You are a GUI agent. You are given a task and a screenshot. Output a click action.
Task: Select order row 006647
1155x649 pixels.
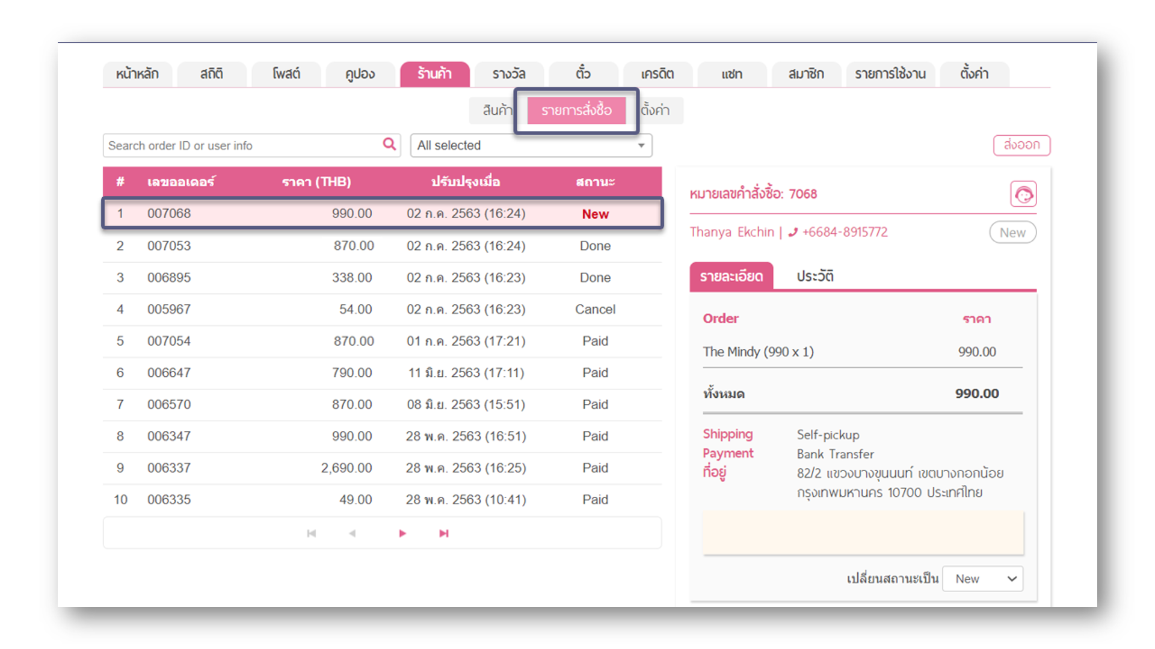[383, 373]
